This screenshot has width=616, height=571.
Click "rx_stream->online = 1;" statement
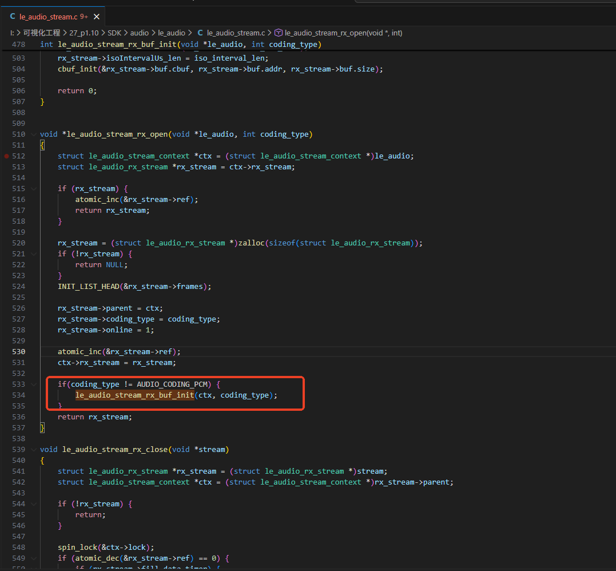(106, 330)
